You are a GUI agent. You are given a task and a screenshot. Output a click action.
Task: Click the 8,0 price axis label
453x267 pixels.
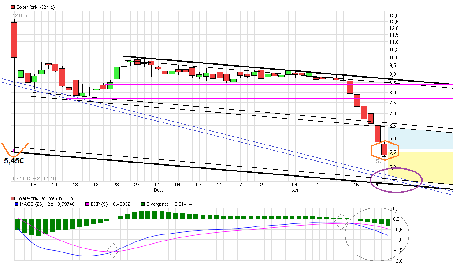tap(393, 93)
